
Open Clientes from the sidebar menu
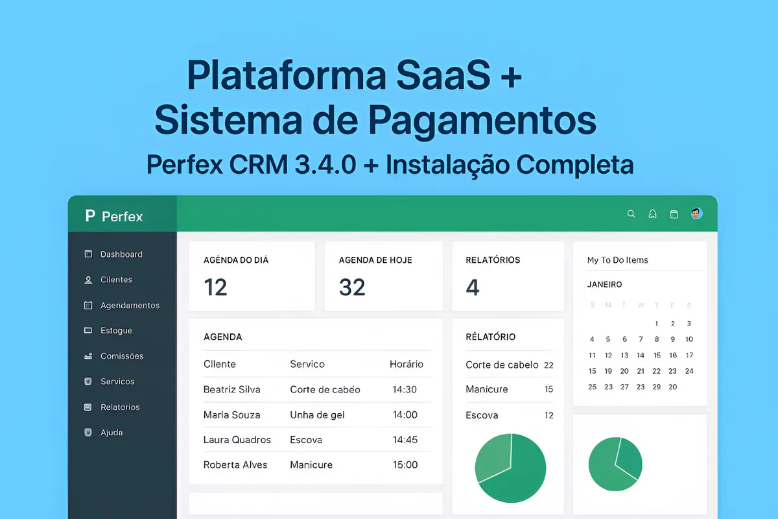click(116, 280)
